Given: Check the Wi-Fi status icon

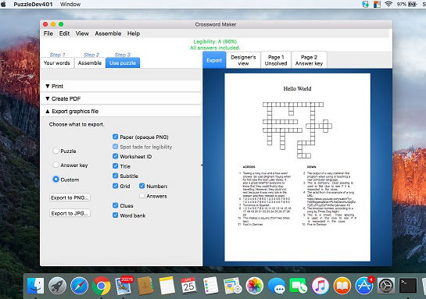Looking at the screenshot, I should (x=388, y=4).
